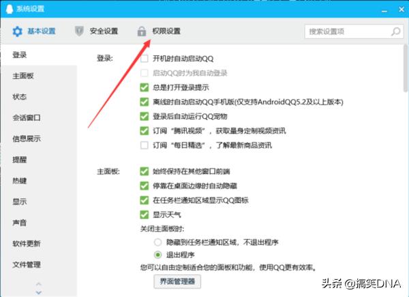Uncheck 总是打开登录提示
This screenshot has height=297, width=409.
[x=145, y=87]
